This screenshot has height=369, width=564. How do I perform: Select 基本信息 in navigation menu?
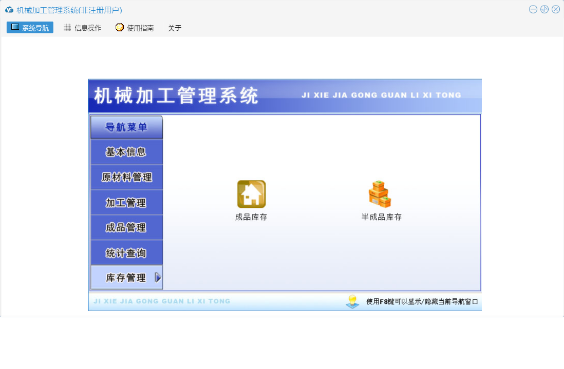pyautogui.click(x=126, y=152)
